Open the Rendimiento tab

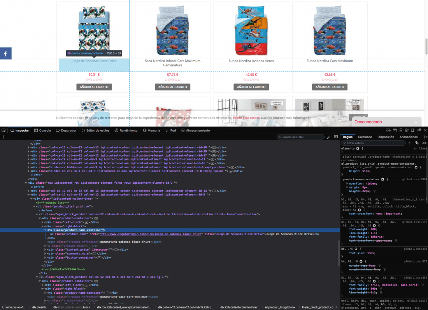pos(126,131)
